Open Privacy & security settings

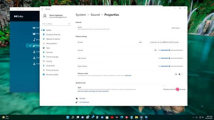click(56, 70)
